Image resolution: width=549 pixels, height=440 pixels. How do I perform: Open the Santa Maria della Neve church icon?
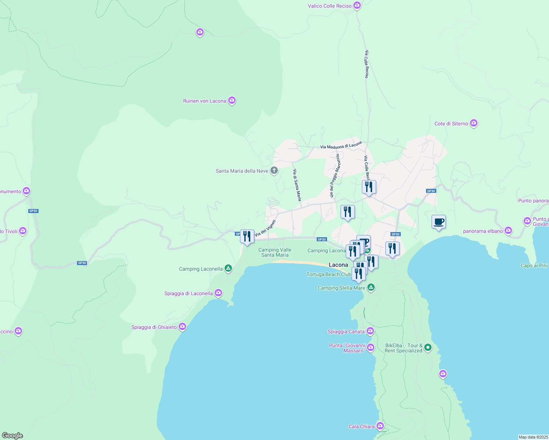274,170
